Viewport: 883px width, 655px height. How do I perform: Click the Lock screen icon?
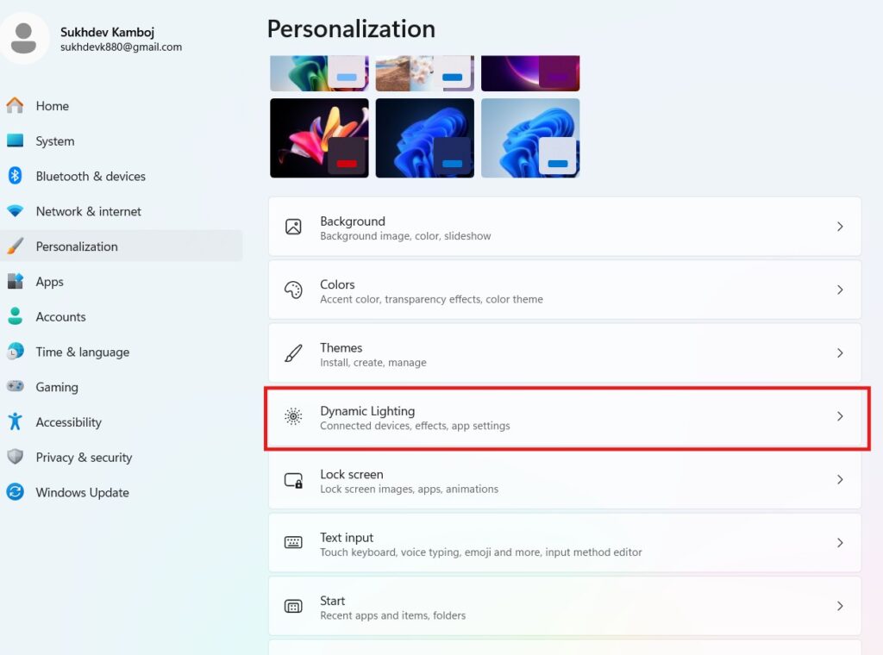click(293, 480)
